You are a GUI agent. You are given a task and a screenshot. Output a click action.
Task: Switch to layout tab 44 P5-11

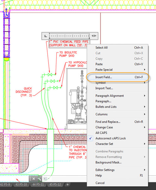tap(38, 185)
